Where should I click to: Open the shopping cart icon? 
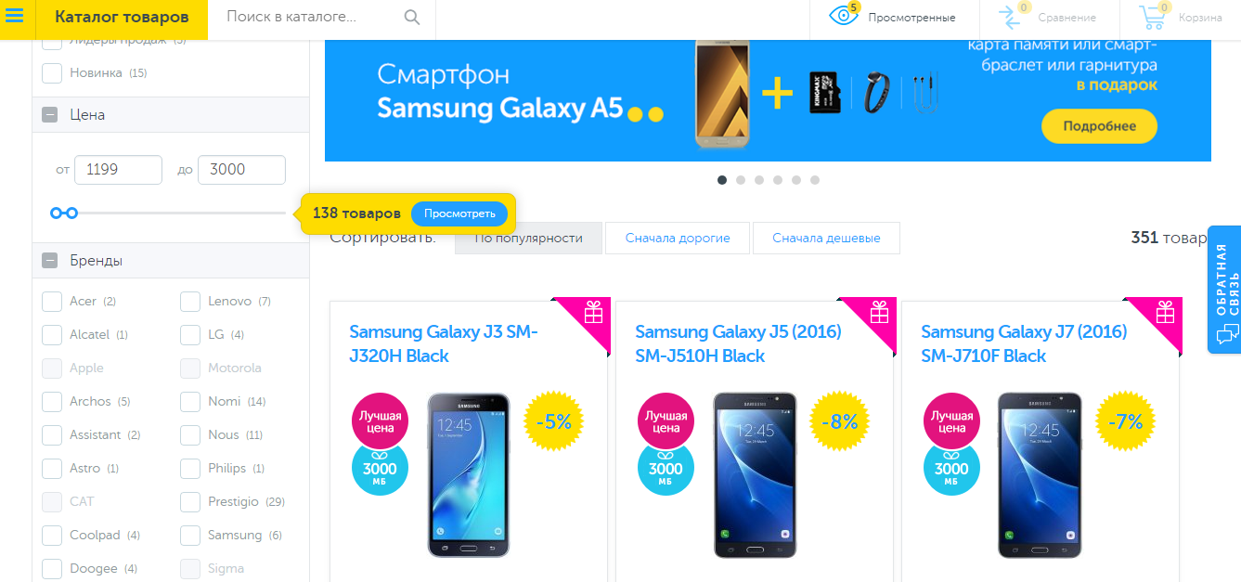pos(1153,18)
